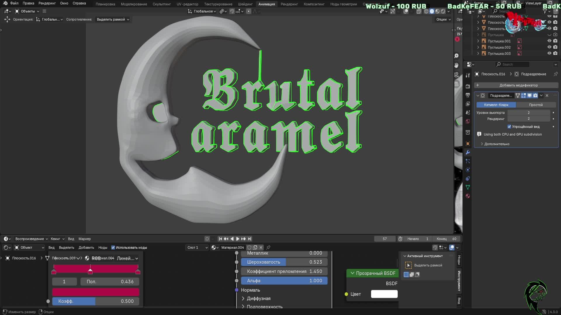Expand Пустышка.003 in the outliner
Viewport: 561px width, 315px height.
(478, 54)
